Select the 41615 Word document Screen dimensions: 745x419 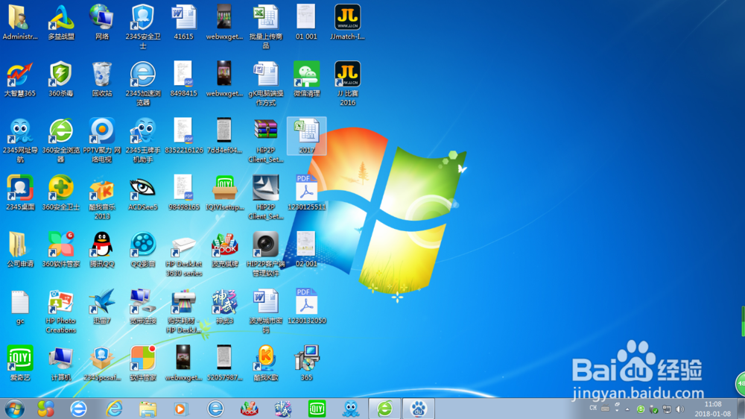coord(184,22)
